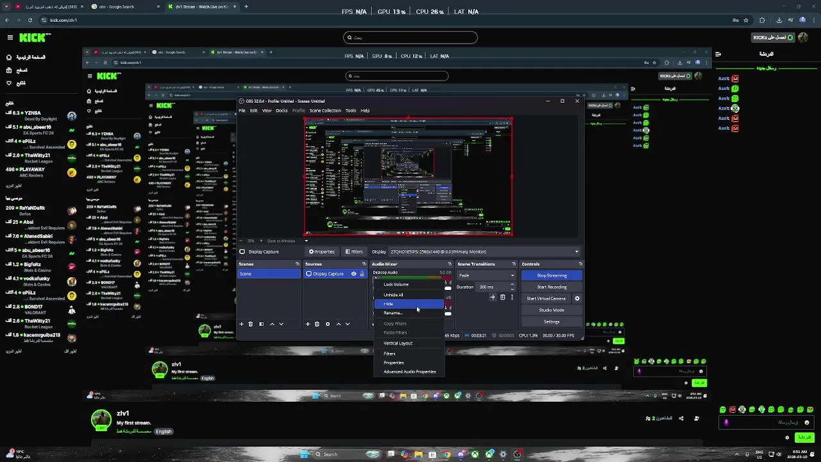Select Display Capture row in Sources
This screenshot has width=821, height=462.
tap(335, 274)
